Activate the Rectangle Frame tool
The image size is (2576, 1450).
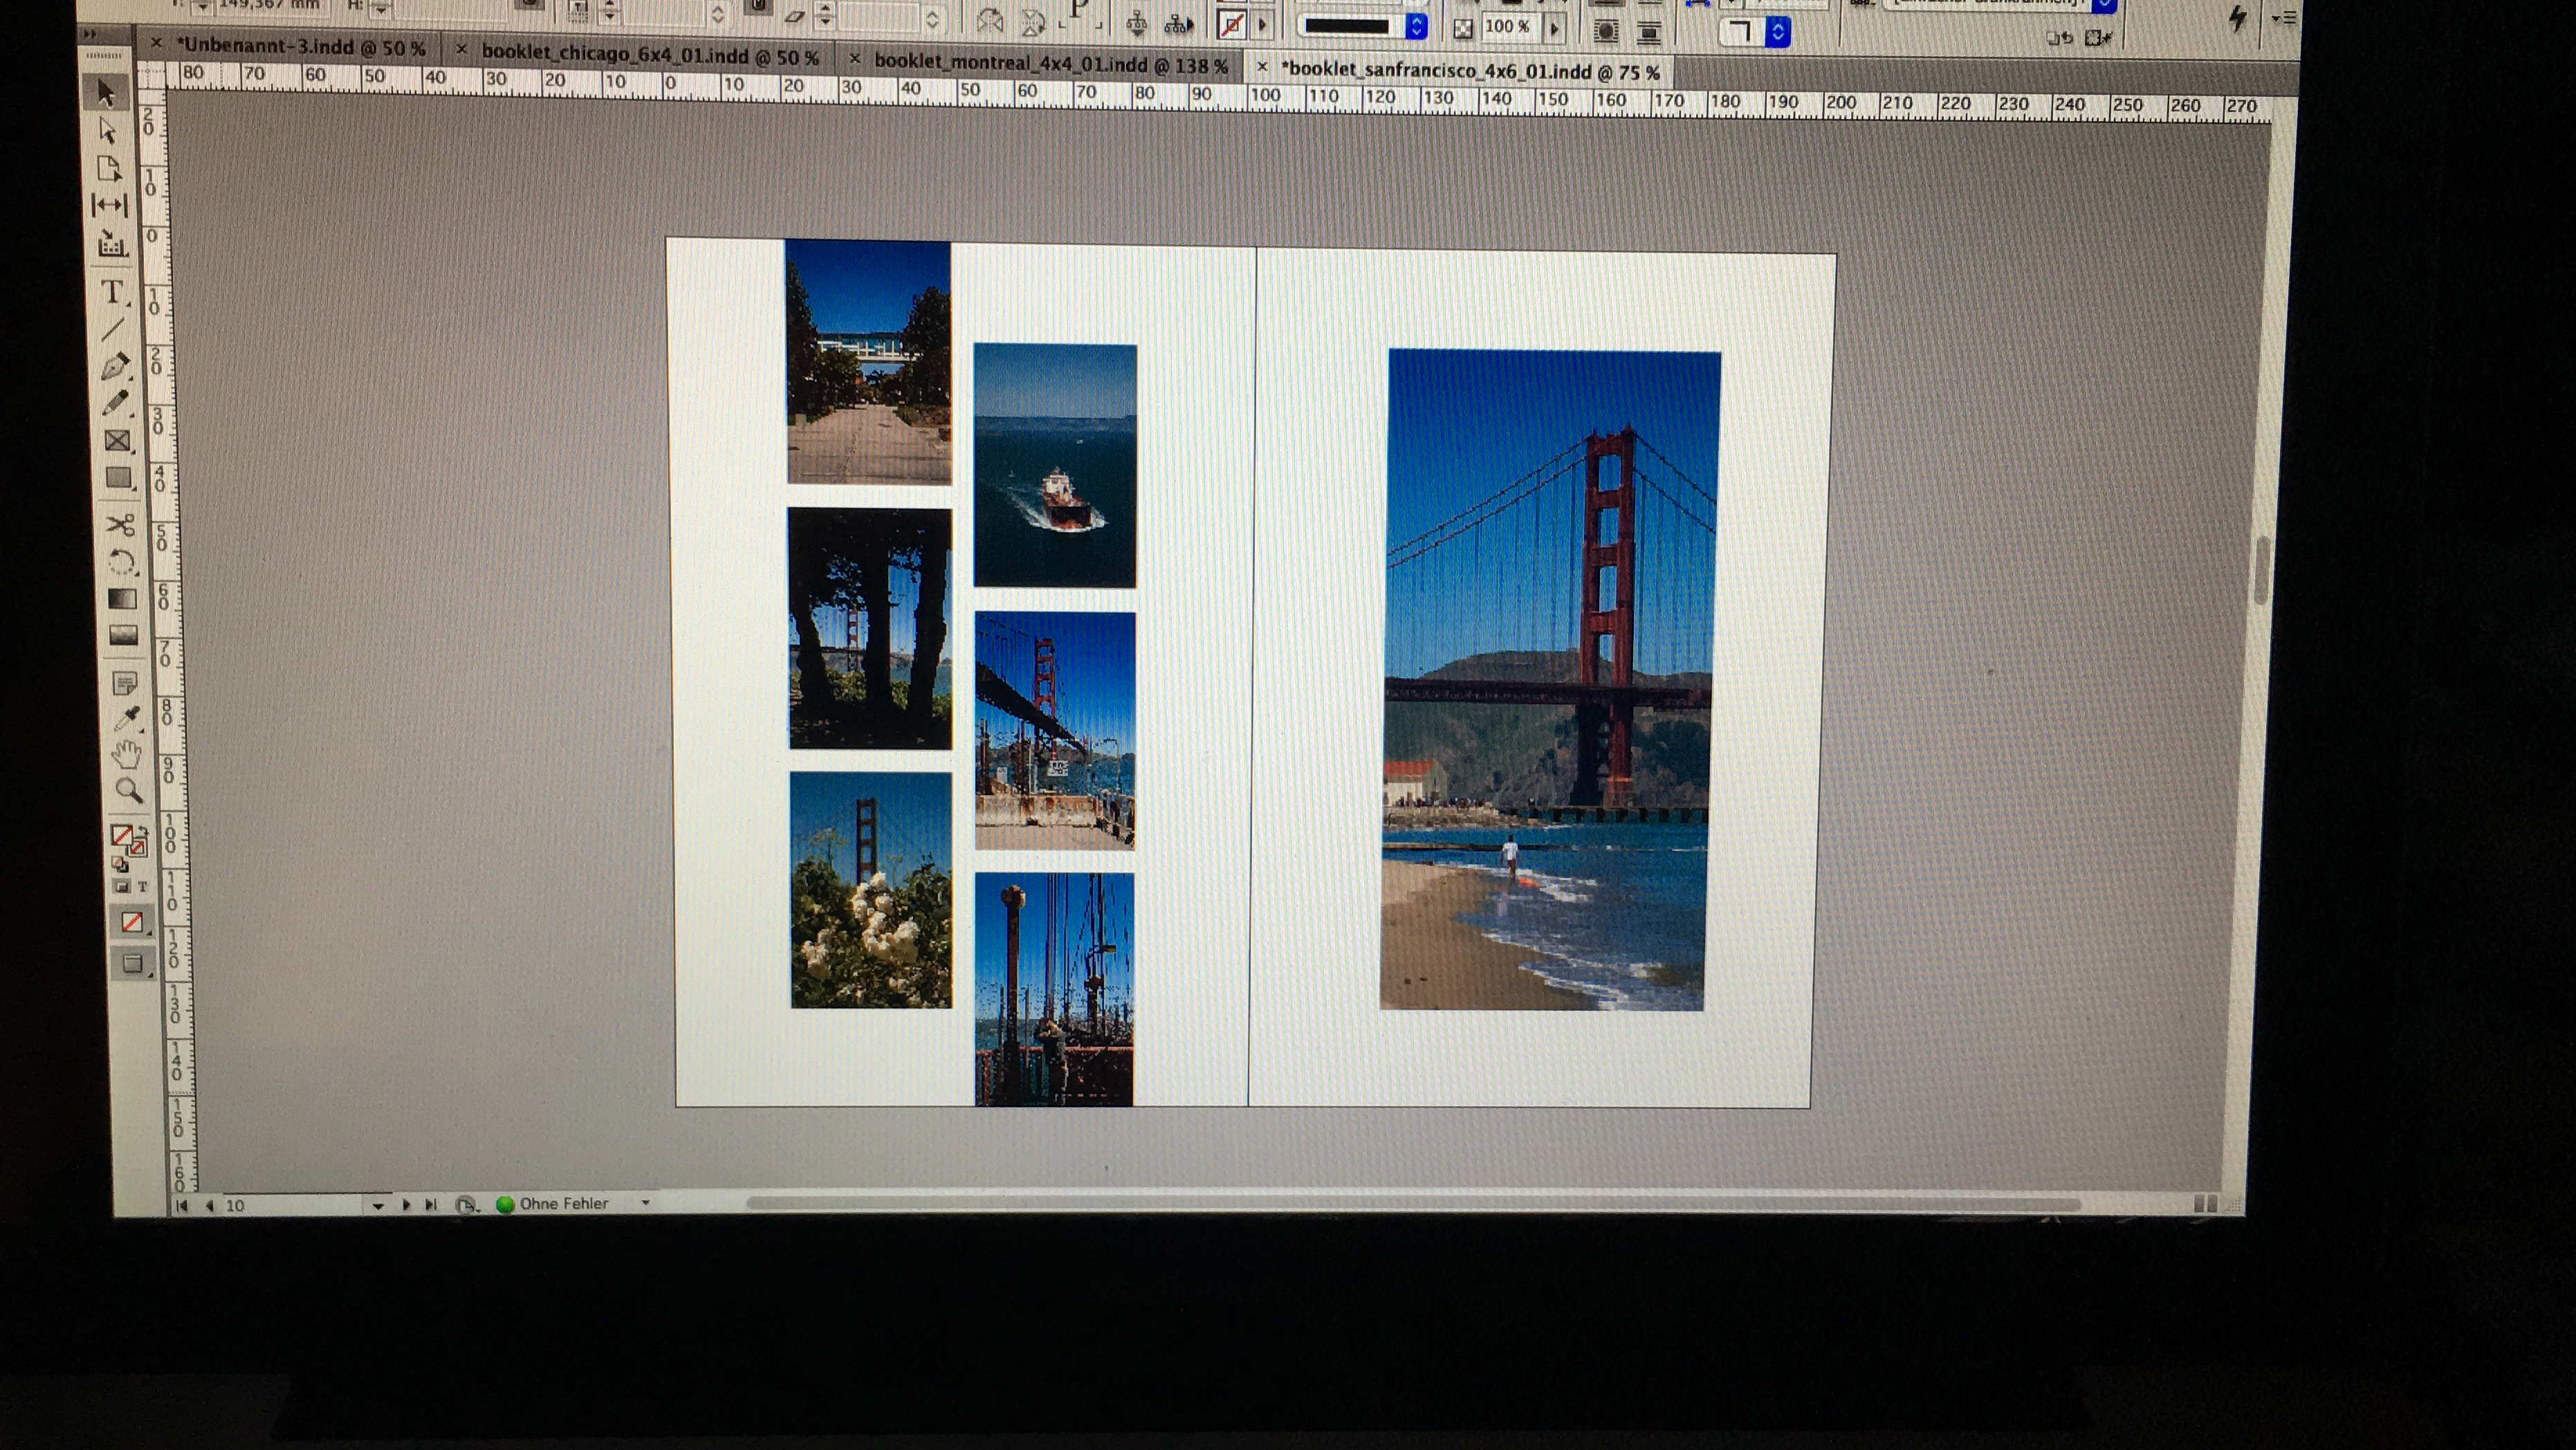point(117,441)
